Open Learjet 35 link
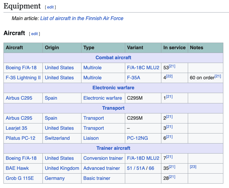The image size is (229, 188). pos(16,128)
